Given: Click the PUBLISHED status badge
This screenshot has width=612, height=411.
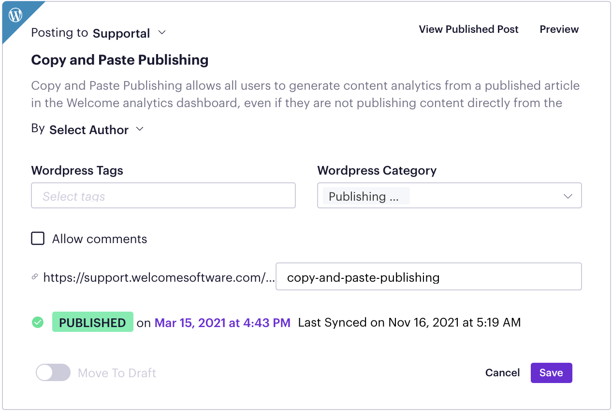Looking at the screenshot, I should [92, 322].
